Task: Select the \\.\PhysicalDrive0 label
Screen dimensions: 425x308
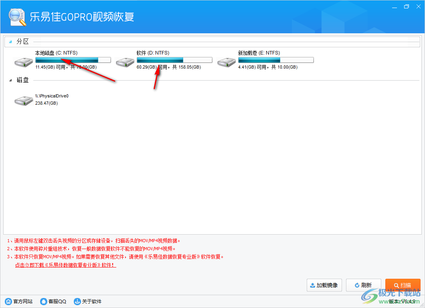Action: click(x=52, y=96)
